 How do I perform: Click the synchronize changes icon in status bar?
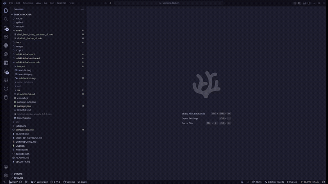click(20, 182)
